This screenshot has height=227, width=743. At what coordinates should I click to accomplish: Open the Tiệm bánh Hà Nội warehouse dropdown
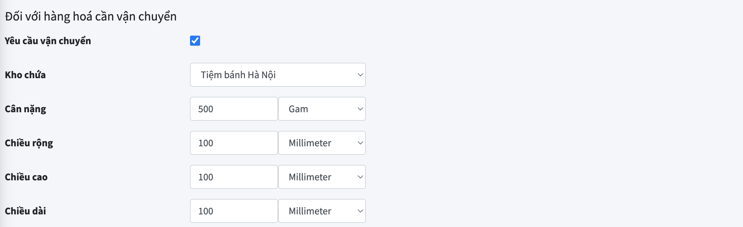[278, 75]
